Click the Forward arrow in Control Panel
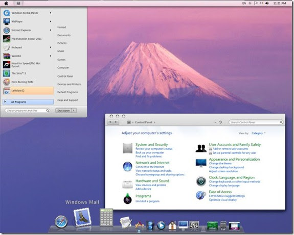This screenshot has width=294, height=235. pos(116,122)
